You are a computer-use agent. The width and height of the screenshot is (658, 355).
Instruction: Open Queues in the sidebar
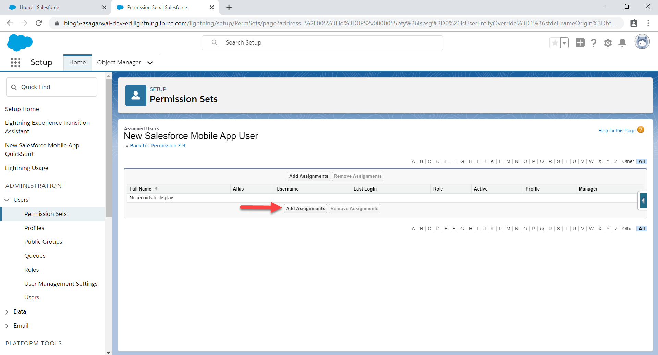35,256
